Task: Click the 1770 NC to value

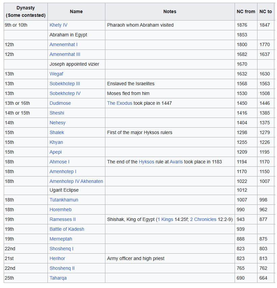Action: 265,44
